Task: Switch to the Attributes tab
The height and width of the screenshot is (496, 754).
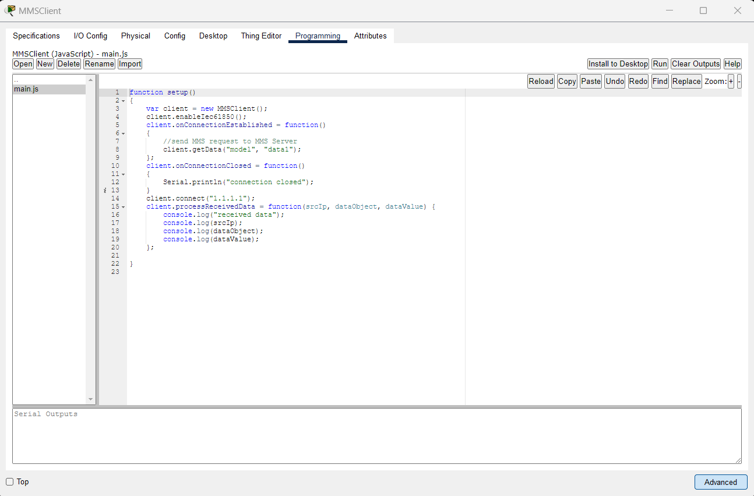Action: pyautogui.click(x=370, y=36)
